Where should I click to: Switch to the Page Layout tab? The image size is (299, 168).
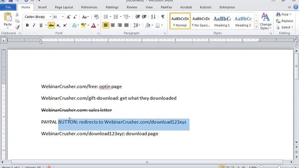coord(64,7)
